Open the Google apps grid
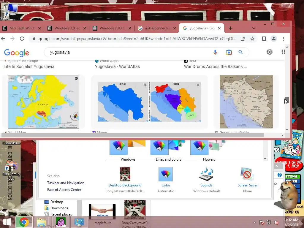This screenshot has height=228, width=304. [x=283, y=52]
